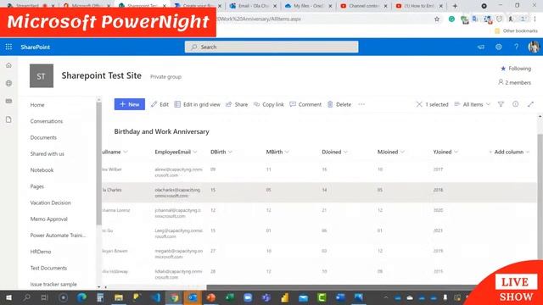
Task: Clear the 1 selected item with X
Action: (x=419, y=104)
